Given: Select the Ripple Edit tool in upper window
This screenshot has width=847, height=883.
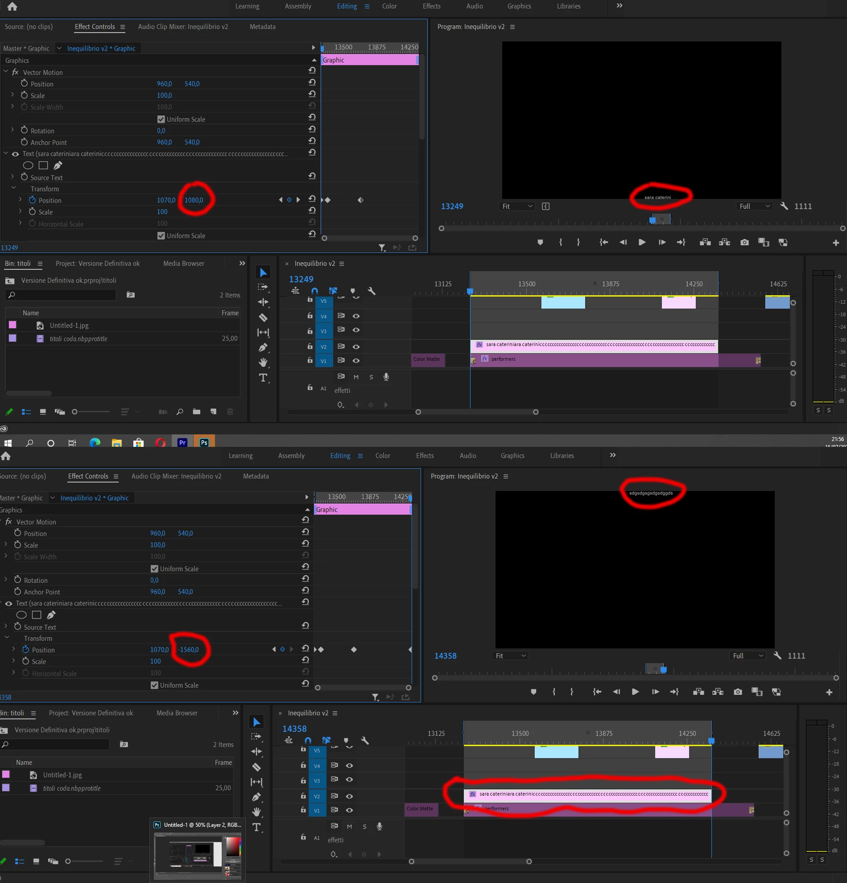Looking at the screenshot, I should 263,302.
